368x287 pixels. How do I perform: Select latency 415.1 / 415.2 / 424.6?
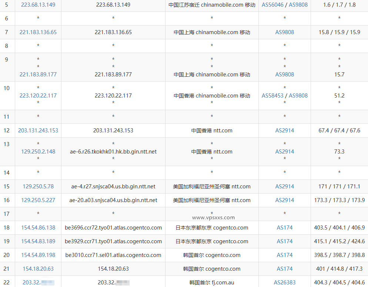point(339,241)
